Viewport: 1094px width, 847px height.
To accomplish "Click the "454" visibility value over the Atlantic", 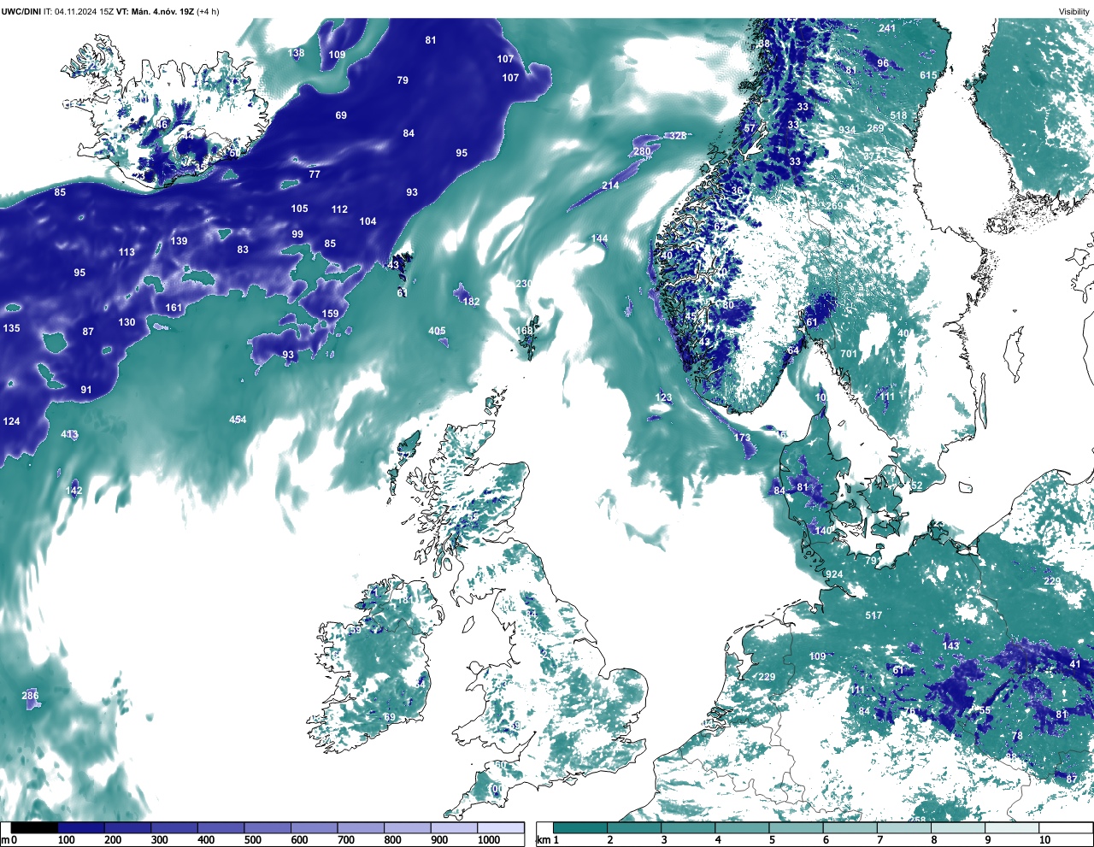I will (x=238, y=420).
